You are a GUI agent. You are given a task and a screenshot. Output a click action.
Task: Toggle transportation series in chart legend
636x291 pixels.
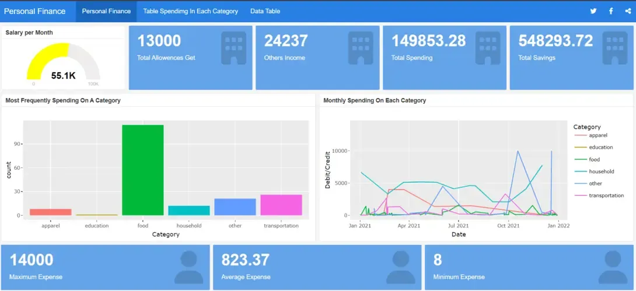pos(599,195)
